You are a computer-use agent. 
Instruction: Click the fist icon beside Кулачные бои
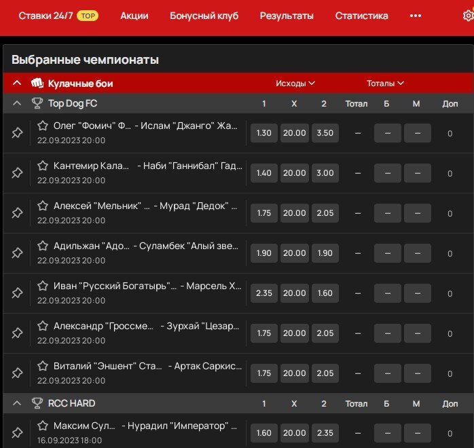(x=37, y=83)
